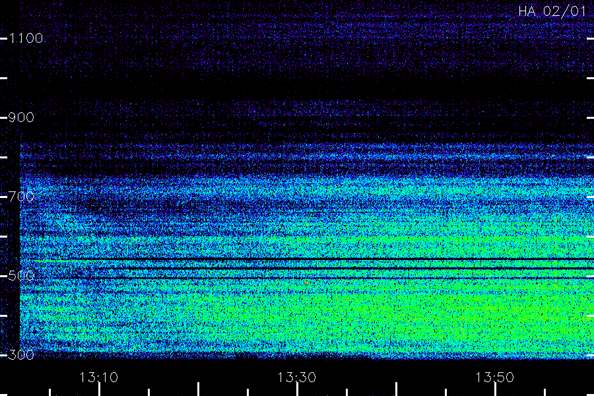Click the HA 02/01 station date label
594x396 pixels.
tap(552, 11)
